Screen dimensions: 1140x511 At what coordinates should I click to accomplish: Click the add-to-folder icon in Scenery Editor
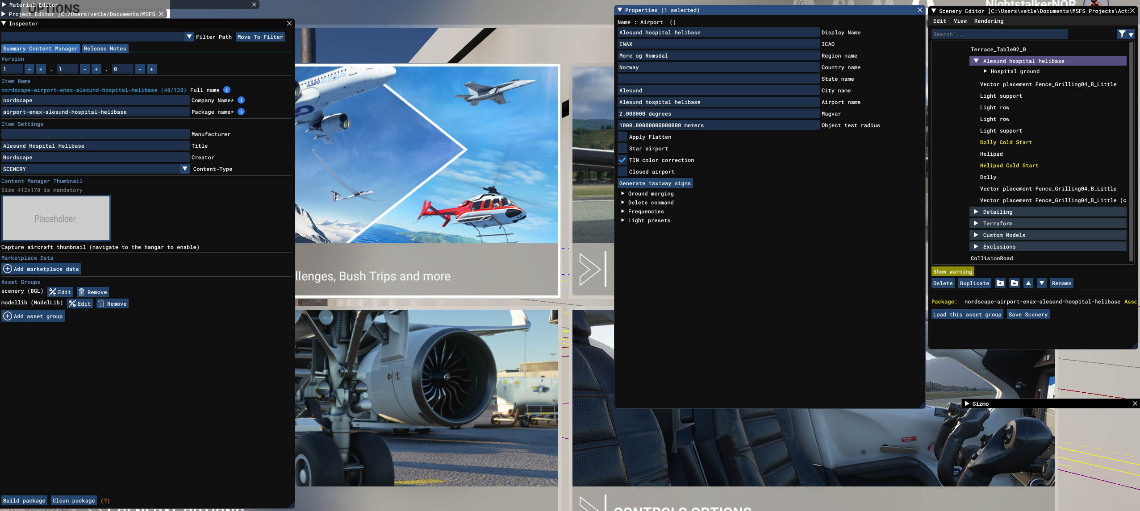[x=1000, y=283]
